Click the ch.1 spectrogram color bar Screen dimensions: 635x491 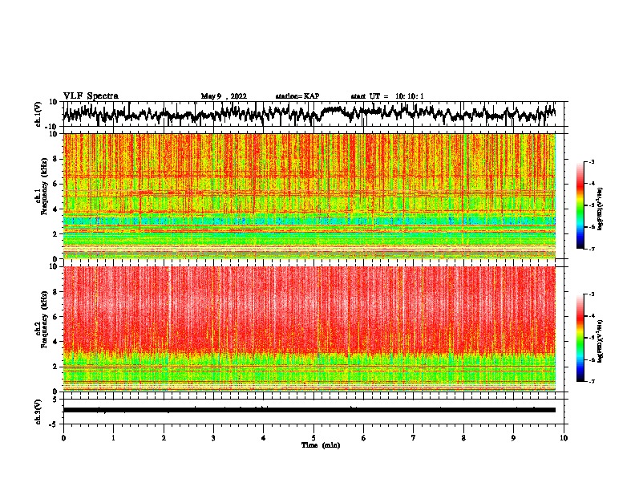[580, 205]
